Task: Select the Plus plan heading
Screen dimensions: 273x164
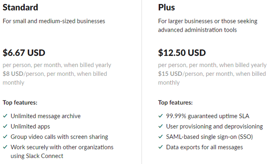Action: tap(167, 8)
